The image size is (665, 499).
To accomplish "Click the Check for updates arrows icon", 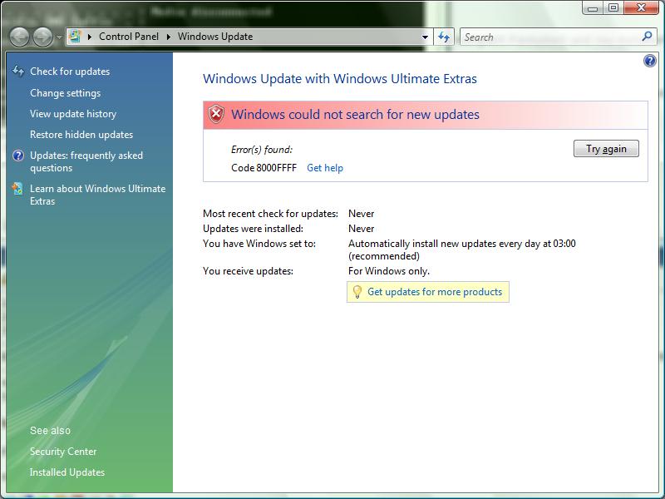I will click(18, 71).
